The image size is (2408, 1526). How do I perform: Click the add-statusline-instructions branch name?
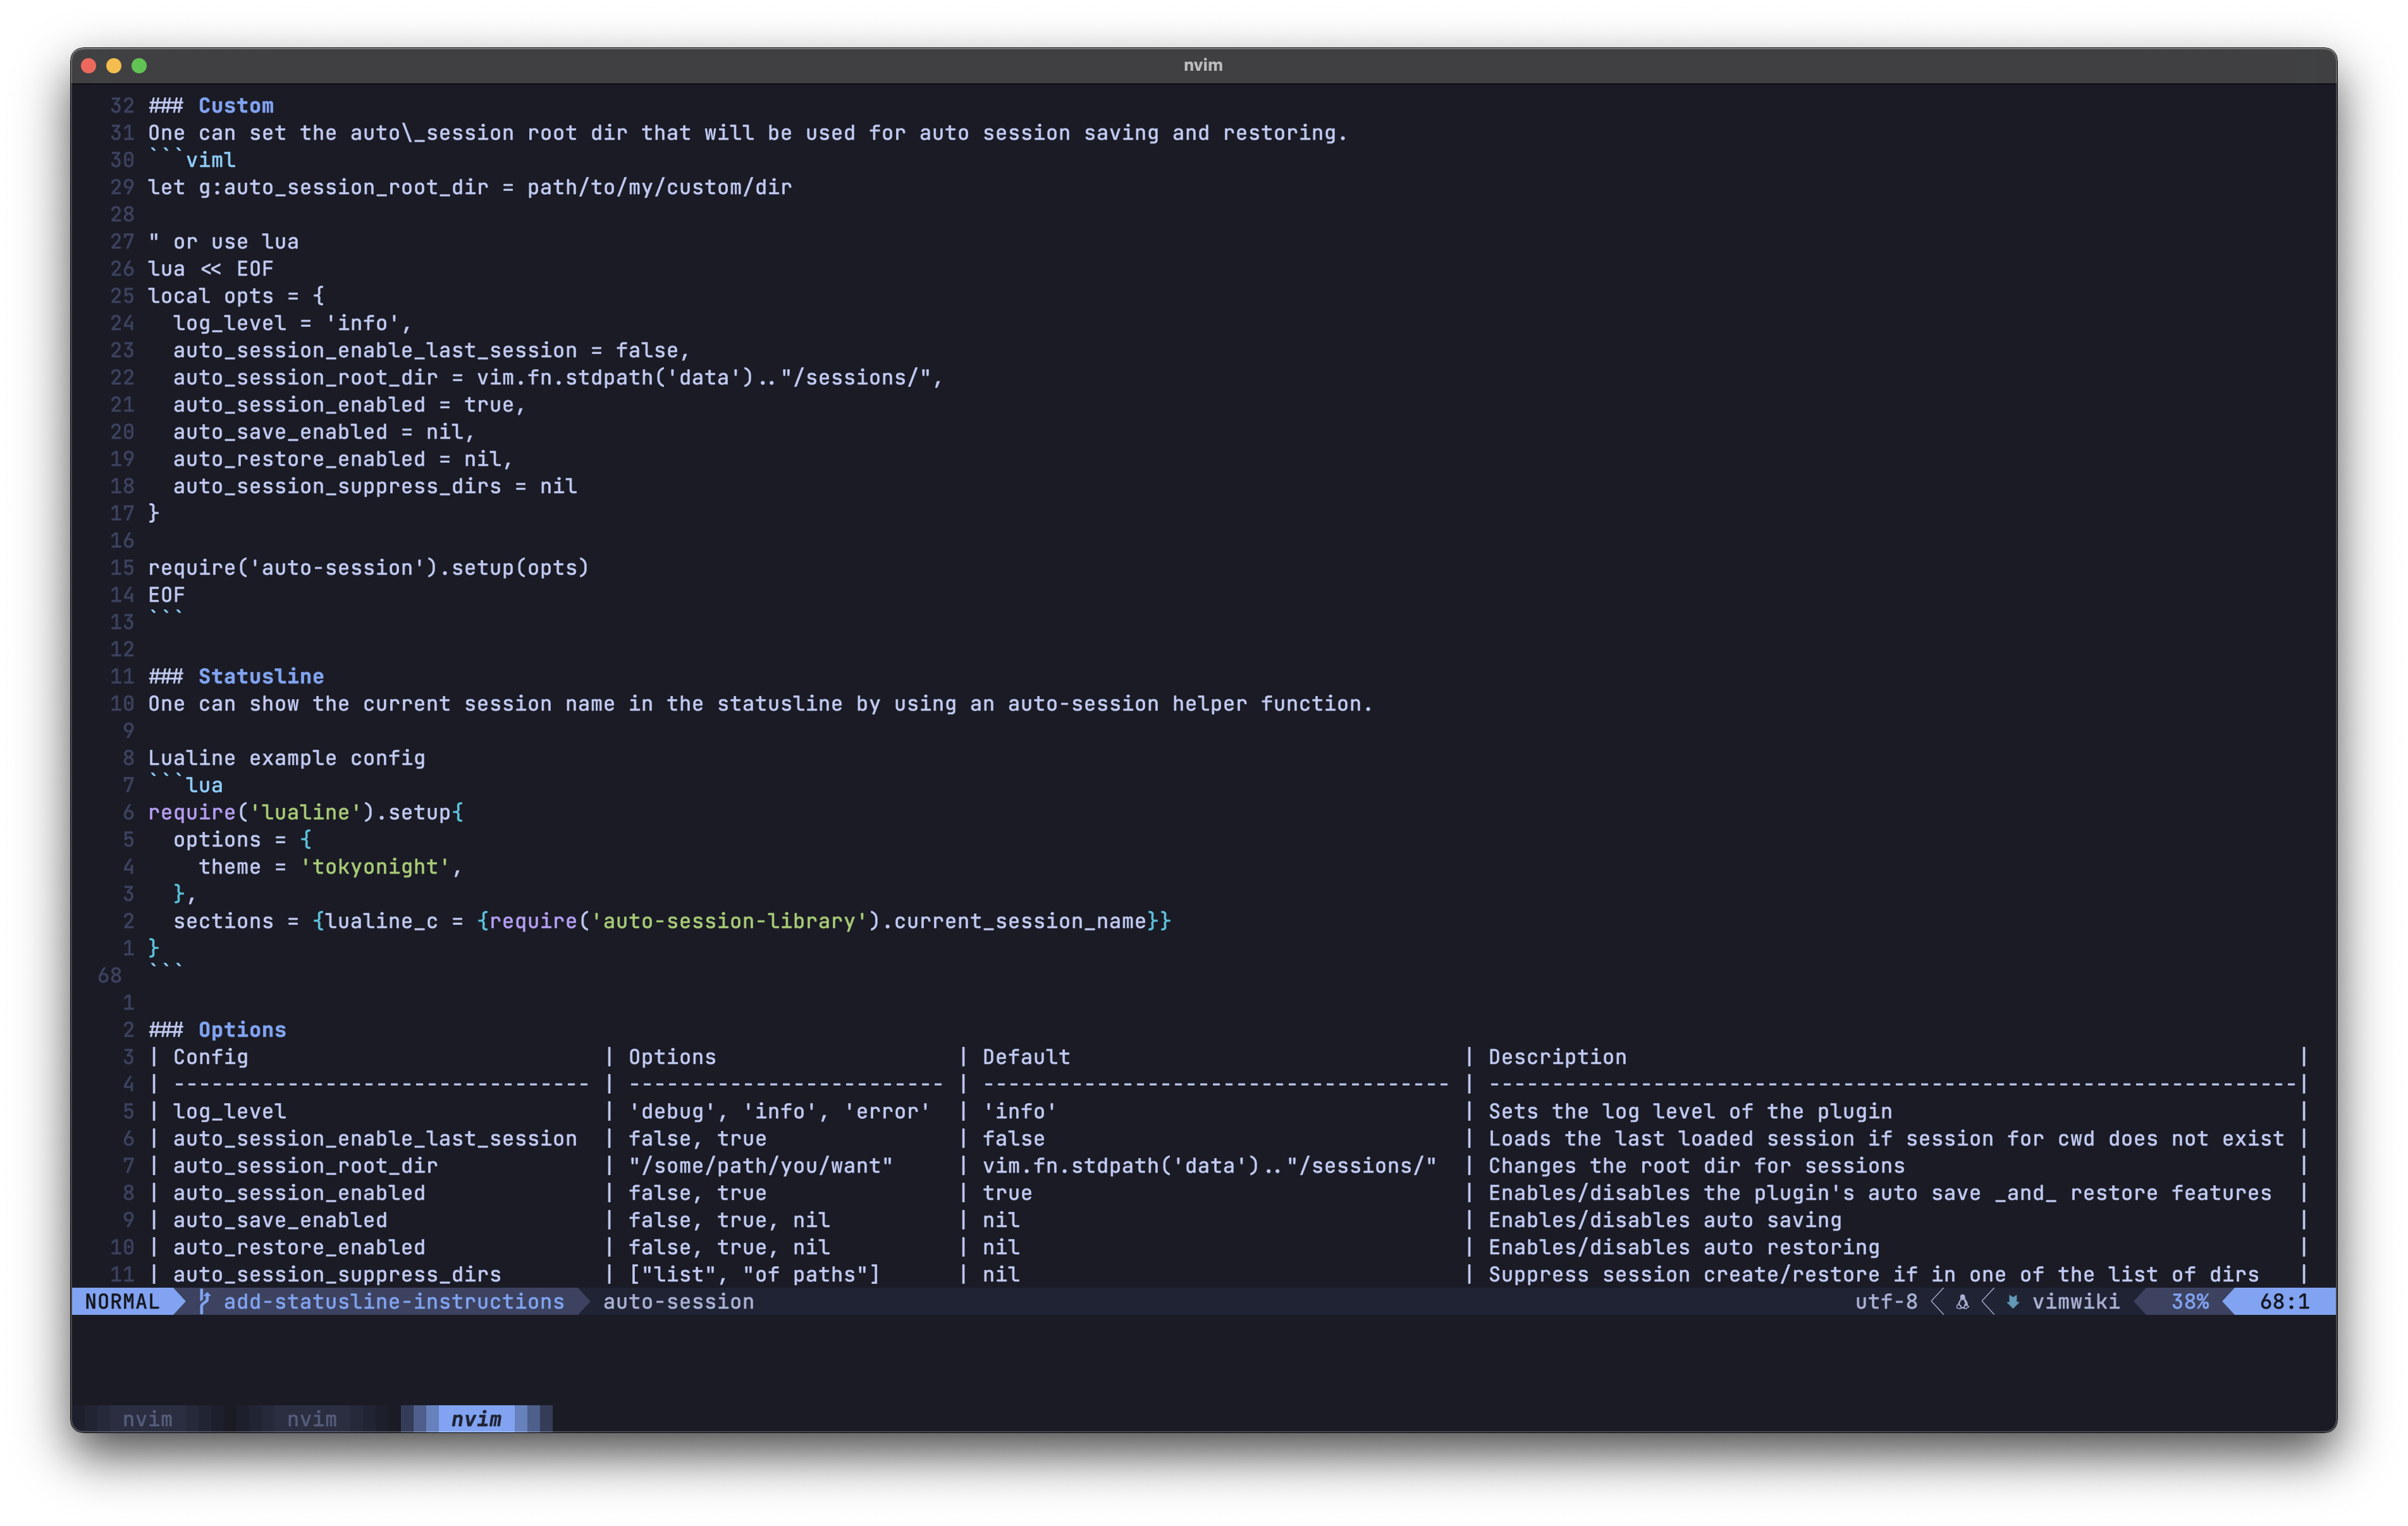pyautogui.click(x=393, y=1301)
